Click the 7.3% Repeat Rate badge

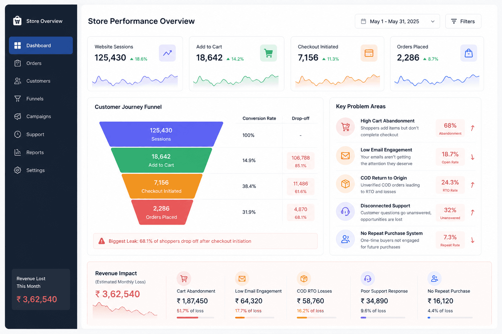click(x=450, y=240)
